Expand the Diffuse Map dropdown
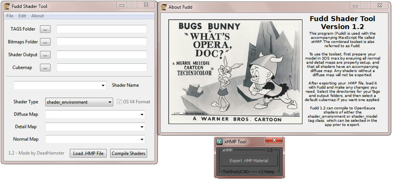 pos(142,114)
